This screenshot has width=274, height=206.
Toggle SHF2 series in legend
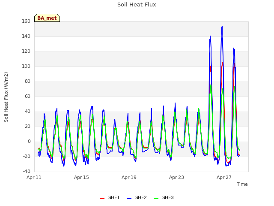tap(137, 197)
